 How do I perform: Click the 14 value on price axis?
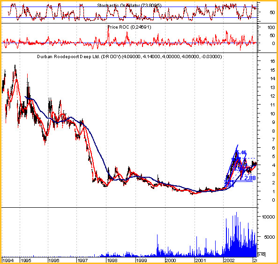[272, 79]
